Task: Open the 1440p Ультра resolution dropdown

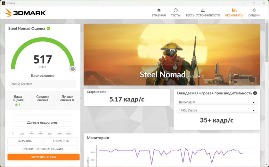Action: click(217, 110)
